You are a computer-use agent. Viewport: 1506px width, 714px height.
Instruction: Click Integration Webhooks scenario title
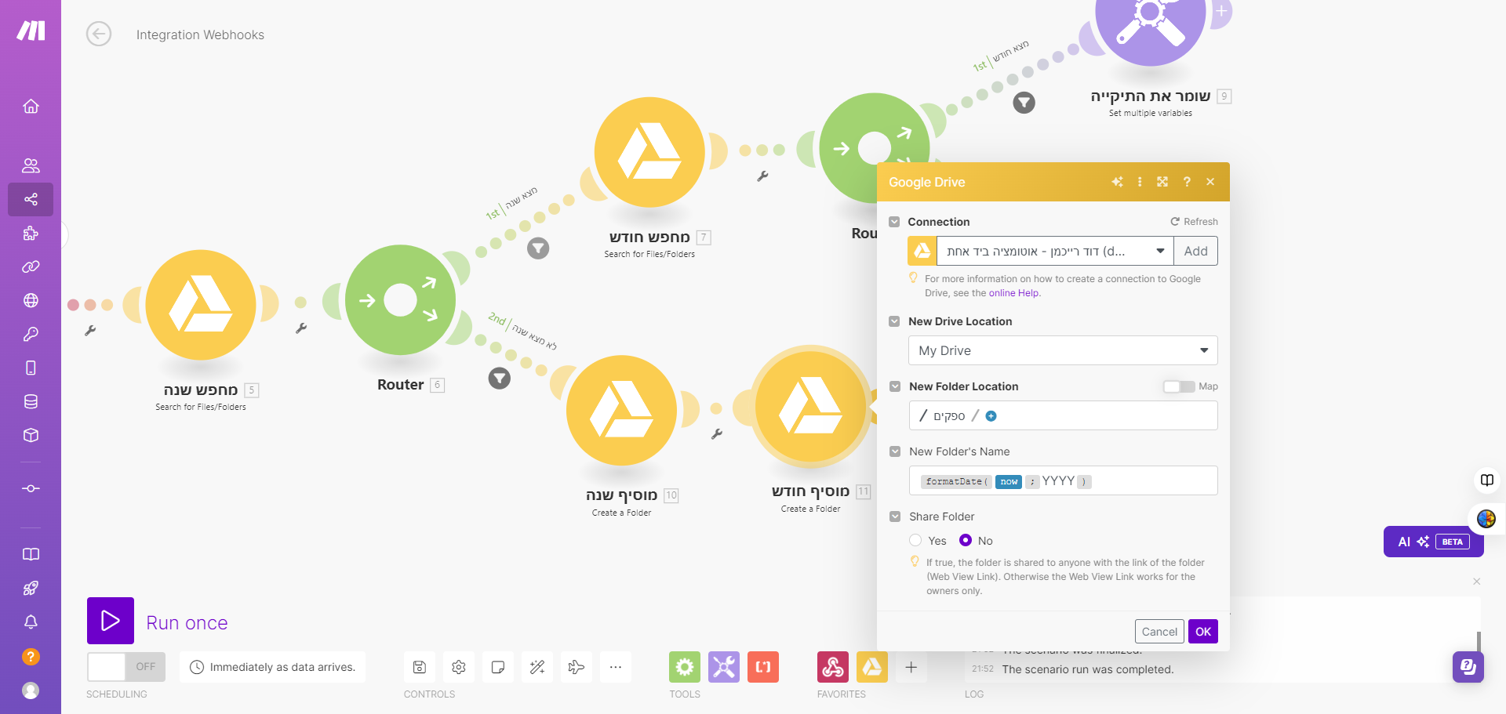click(x=200, y=34)
